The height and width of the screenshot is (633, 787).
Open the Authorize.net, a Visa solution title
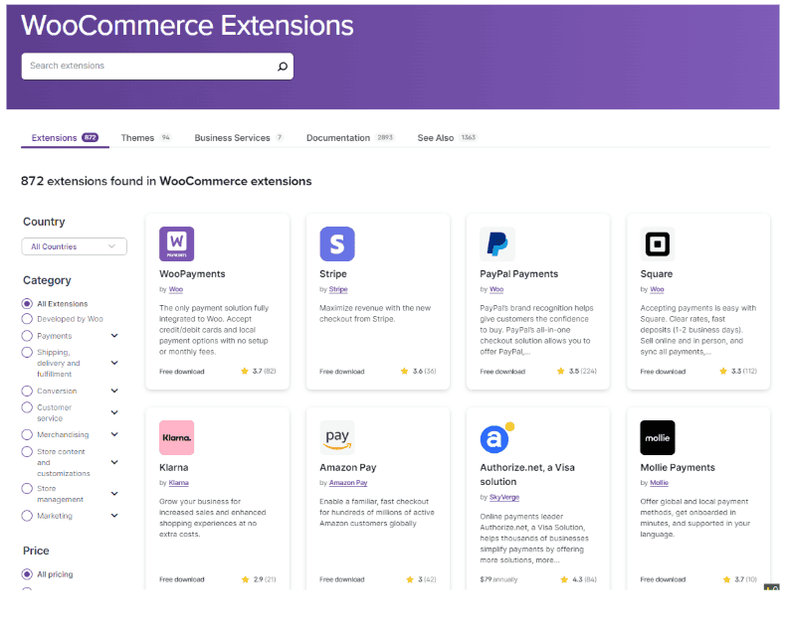click(527, 475)
